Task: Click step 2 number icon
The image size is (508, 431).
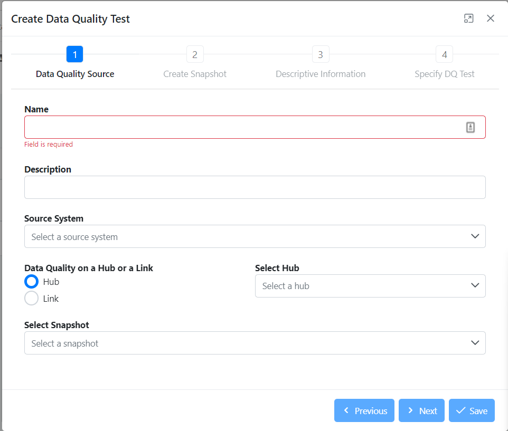Action: pyautogui.click(x=195, y=54)
